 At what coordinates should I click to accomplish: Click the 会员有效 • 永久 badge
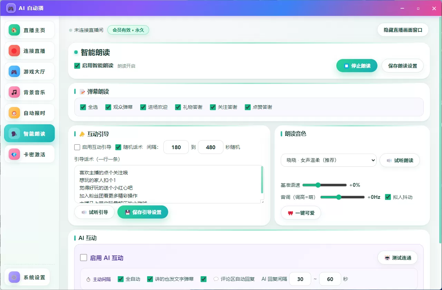[128, 30]
